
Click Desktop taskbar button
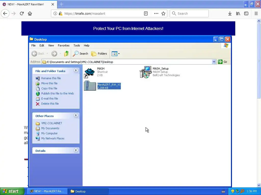(x=88, y=191)
